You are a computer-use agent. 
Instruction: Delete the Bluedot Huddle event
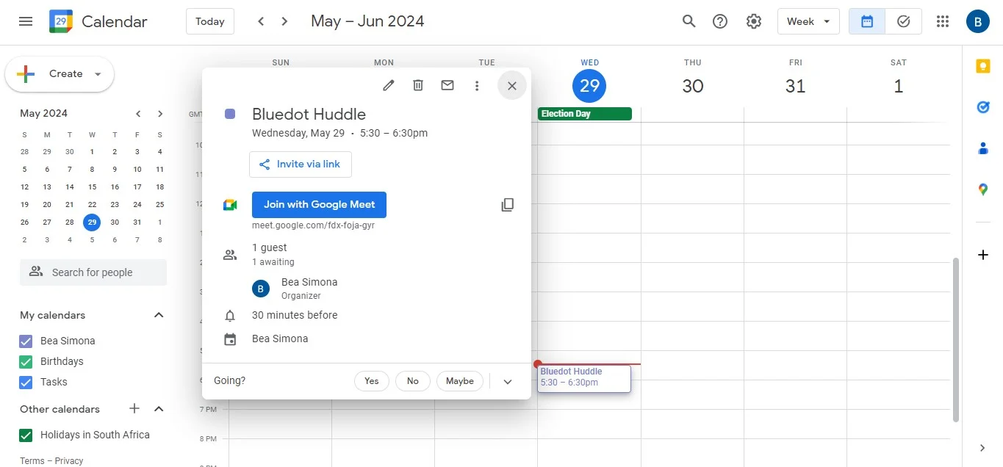418,85
